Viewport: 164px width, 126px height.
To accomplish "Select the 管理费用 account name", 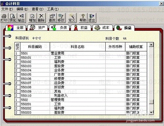I will (x=57, y=100).
